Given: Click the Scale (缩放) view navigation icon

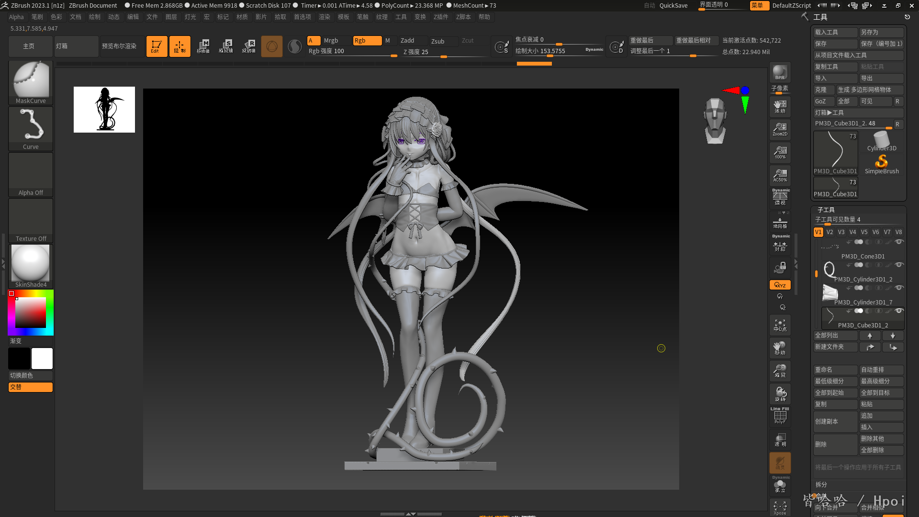Looking at the screenshot, I should pyautogui.click(x=780, y=371).
